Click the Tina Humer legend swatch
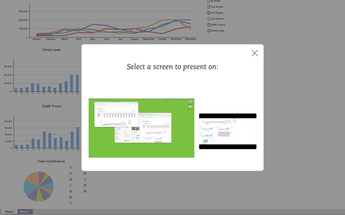The height and width of the screenshot is (215, 345). tap(209, 6)
